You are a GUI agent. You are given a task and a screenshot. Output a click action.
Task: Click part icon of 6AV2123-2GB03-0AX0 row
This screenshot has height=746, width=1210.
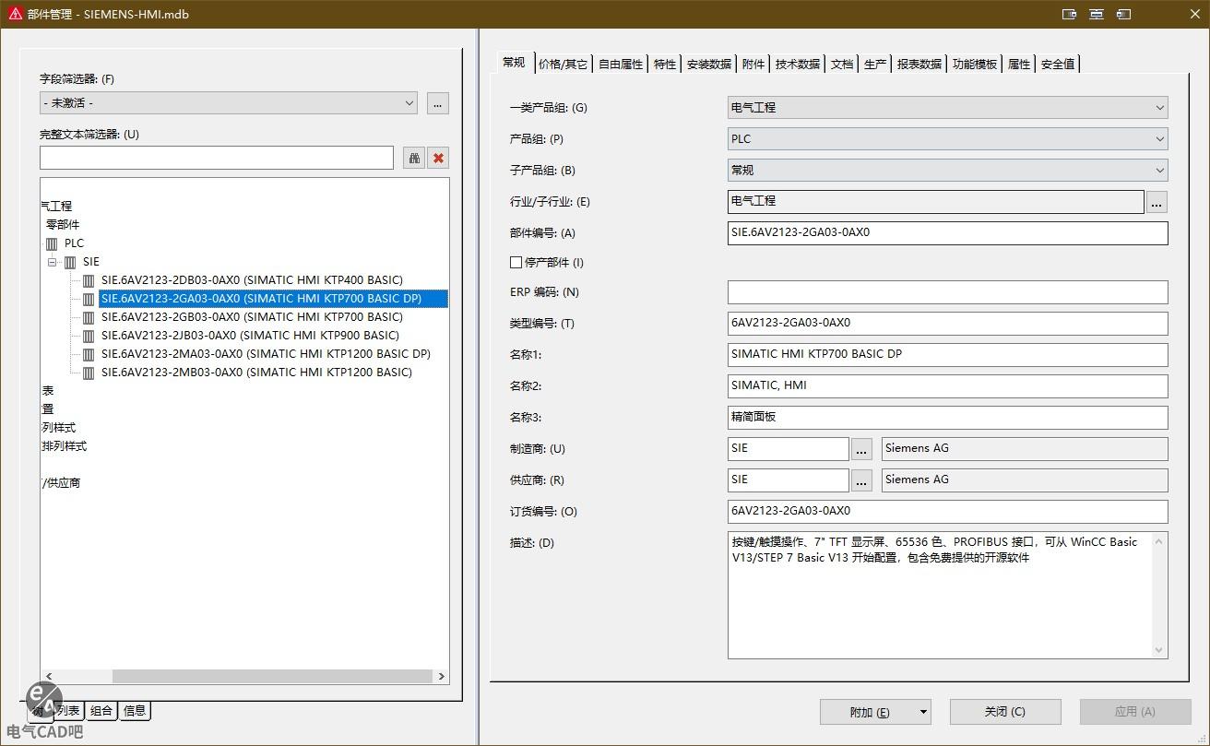tap(89, 317)
